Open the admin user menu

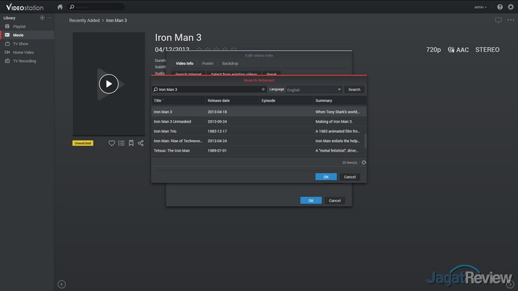(x=480, y=7)
